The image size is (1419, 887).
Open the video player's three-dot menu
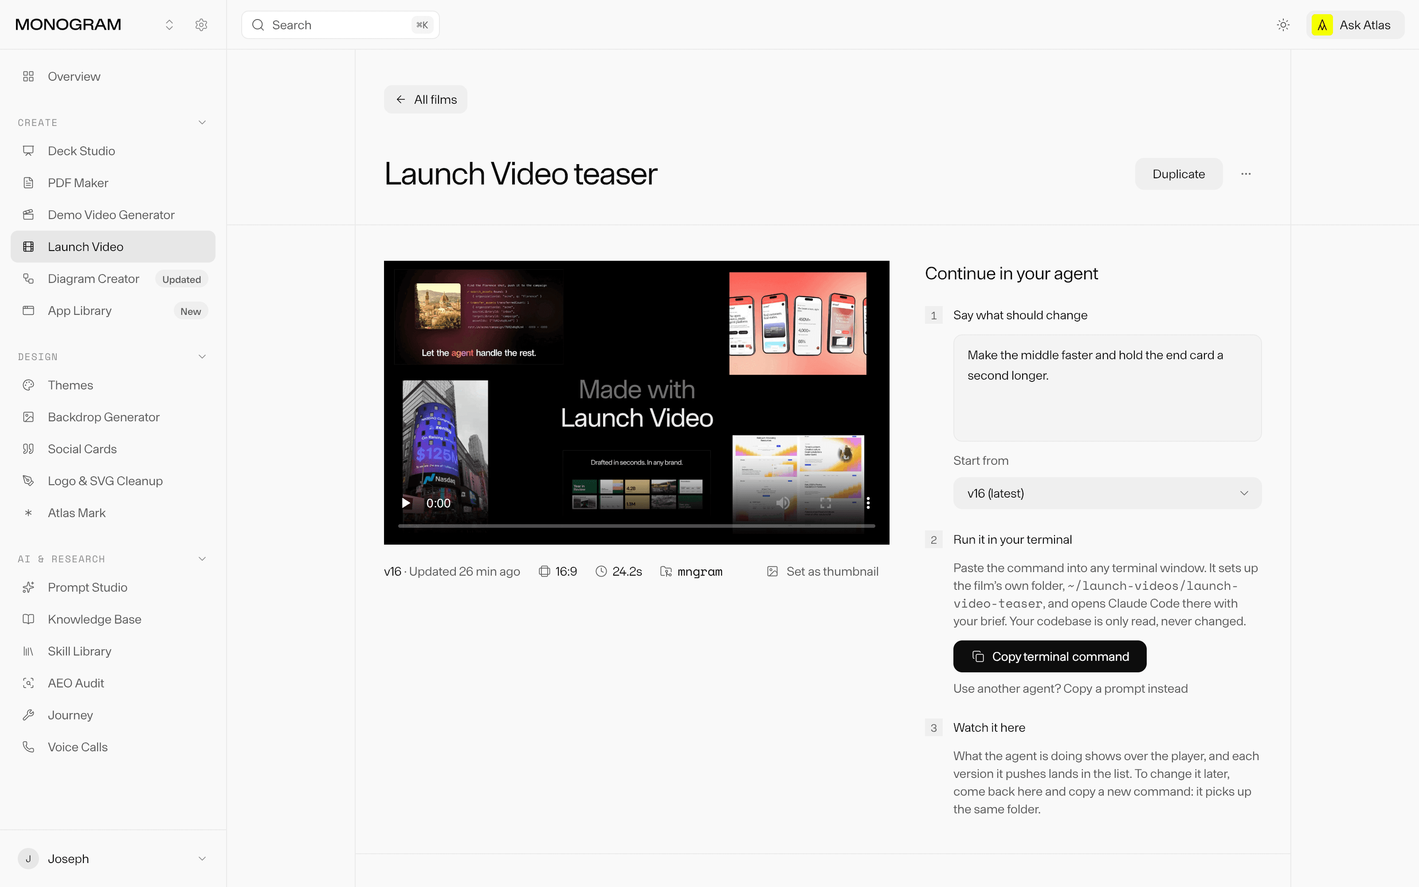(868, 503)
